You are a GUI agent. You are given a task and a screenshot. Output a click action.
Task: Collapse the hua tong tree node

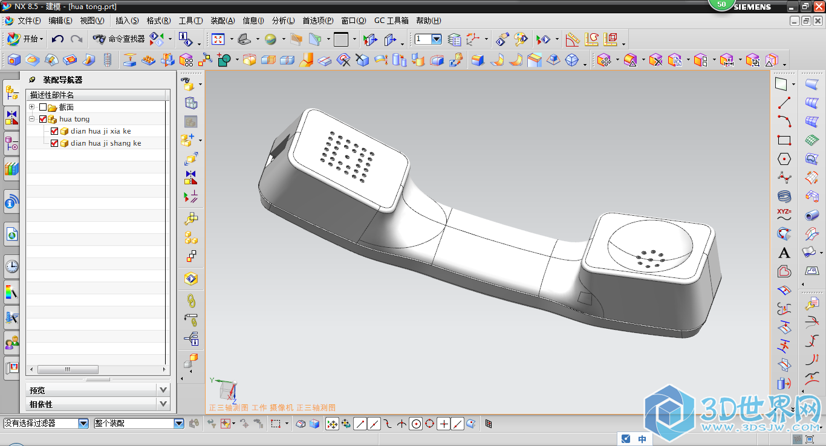tap(31, 119)
